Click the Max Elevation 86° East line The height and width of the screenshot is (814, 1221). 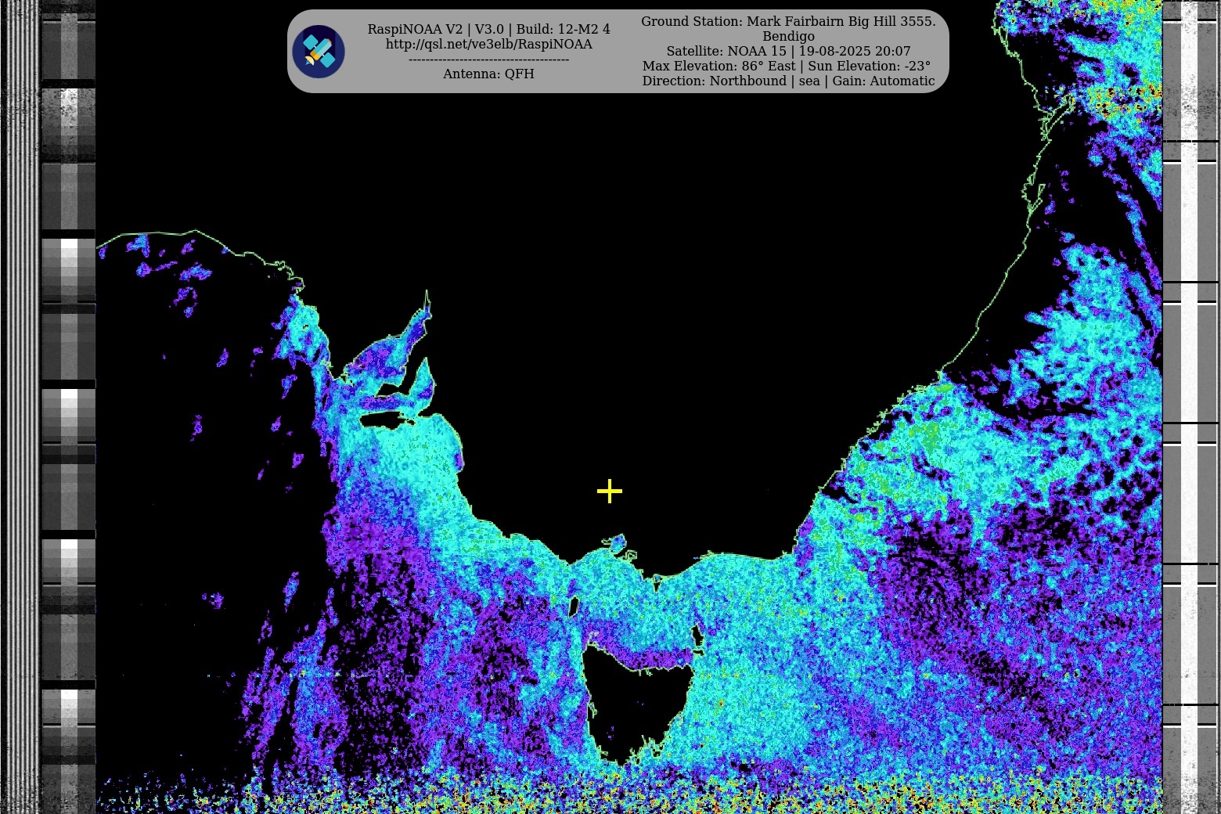tap(787, 66)
